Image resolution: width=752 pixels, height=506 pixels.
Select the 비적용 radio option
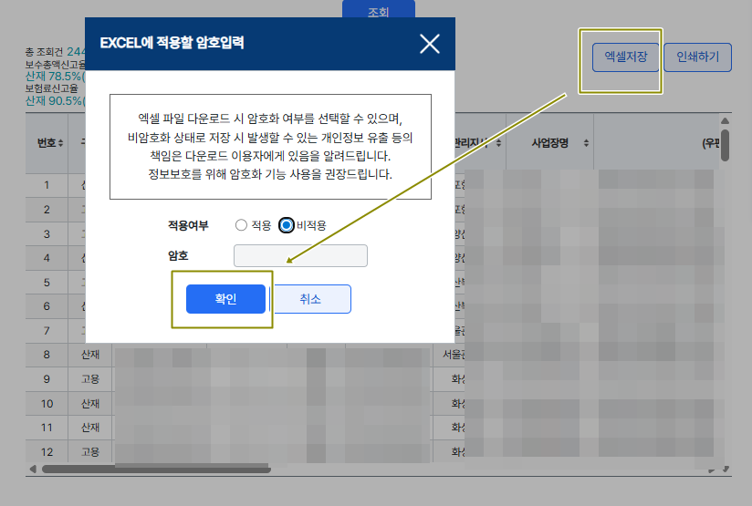coord(287,224)
